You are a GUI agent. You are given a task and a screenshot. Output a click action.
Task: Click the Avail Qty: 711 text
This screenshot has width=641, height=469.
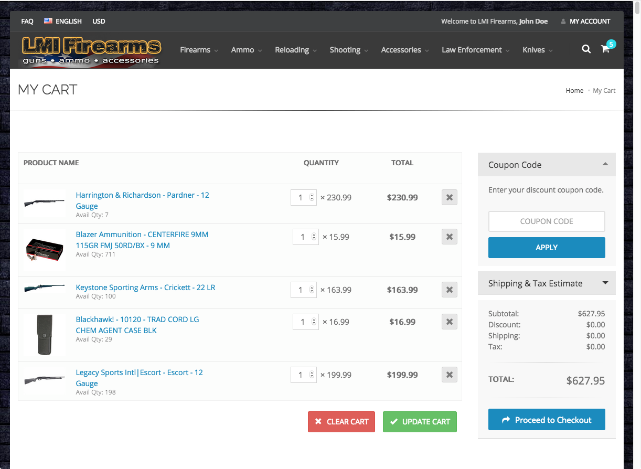point(95,254)
